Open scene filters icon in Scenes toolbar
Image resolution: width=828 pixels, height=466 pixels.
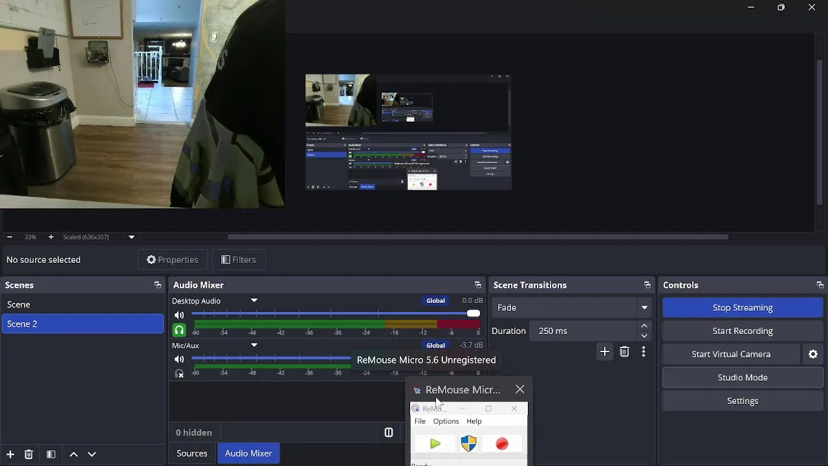click(x=51, y=454)
